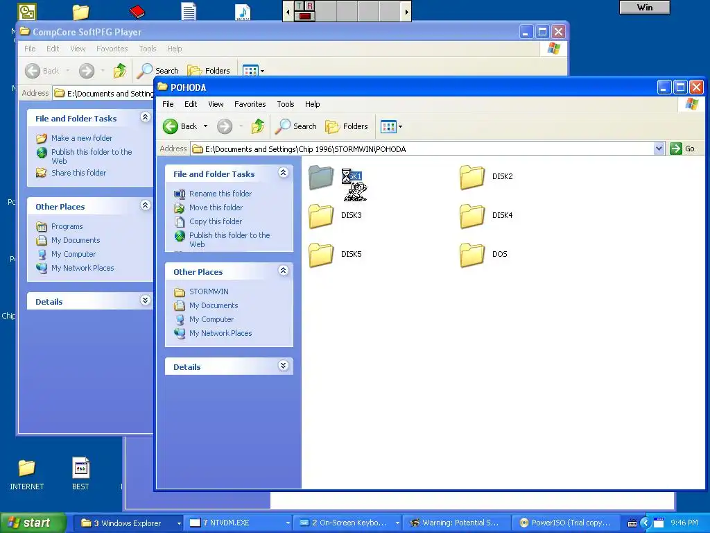Click the Up folder icon in POHODA window
The image size is (710, 533).
pyautogui.click(x=258, y=126)
